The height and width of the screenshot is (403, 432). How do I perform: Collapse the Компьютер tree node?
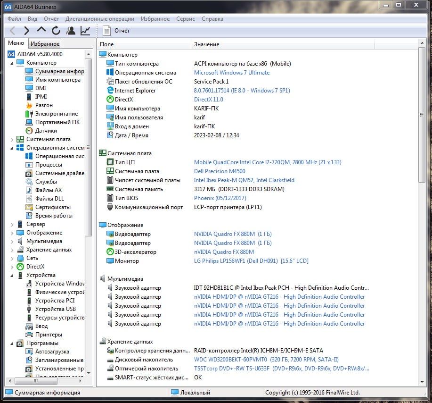12,63
